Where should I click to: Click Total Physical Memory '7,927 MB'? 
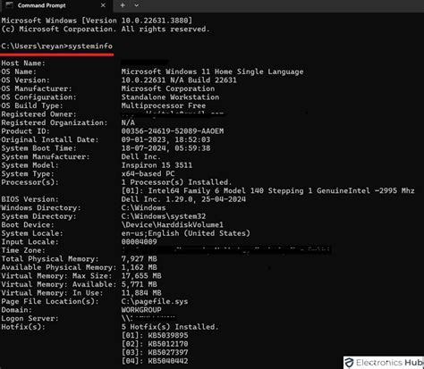(139, 259)
